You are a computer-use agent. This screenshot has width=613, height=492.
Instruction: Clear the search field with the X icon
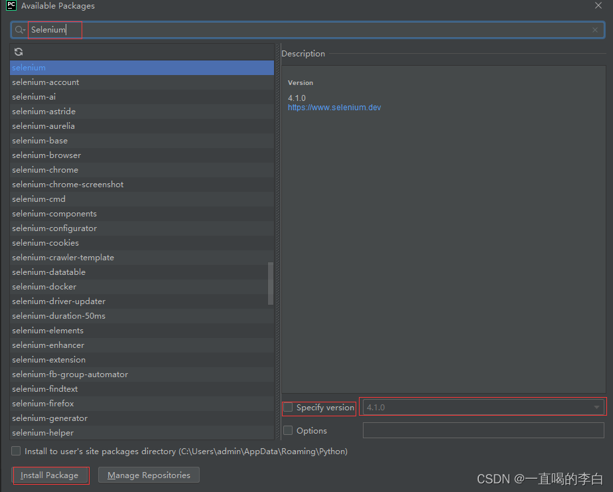point(594,30)
